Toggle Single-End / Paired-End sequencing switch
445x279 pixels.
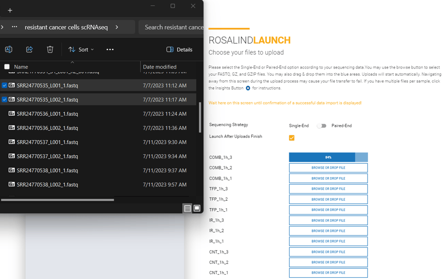(x=322, y=126)
